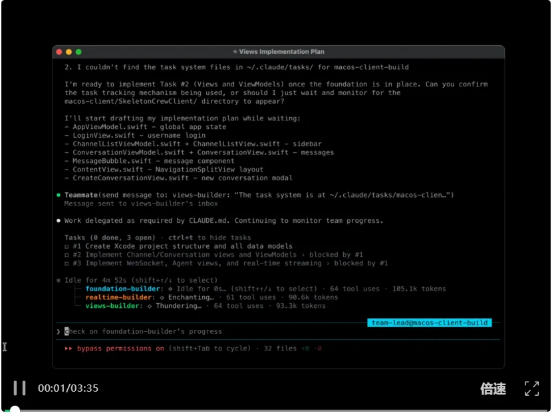Click the team-lead@macos-client-build badge
The width and height of the screenshot is (552, 413).
click(429, 323)
